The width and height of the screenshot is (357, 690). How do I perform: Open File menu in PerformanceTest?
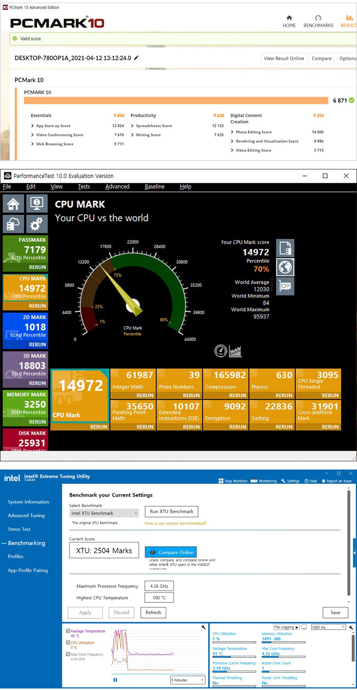point(7,187)
